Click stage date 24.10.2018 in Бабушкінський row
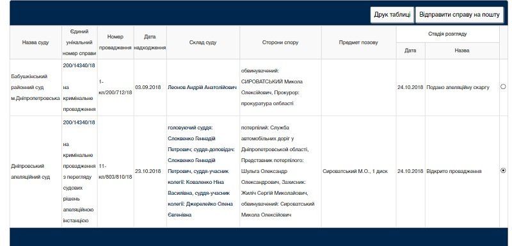The height and width of the screenshot is (246, 512). click(x=410, y=87)
